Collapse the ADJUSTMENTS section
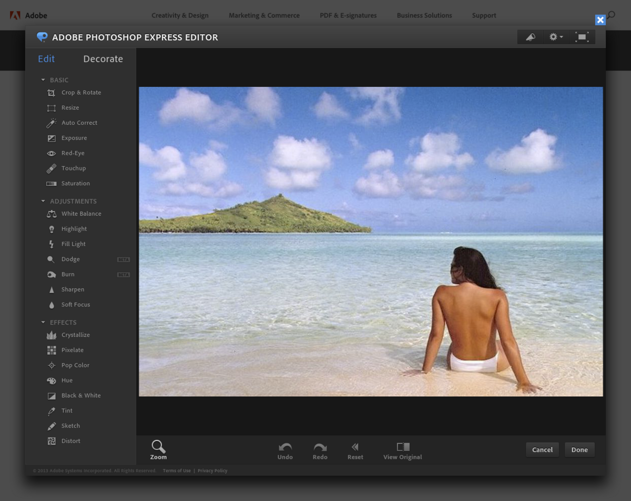This screenshot has height=501, width=631. coord(43,201)
